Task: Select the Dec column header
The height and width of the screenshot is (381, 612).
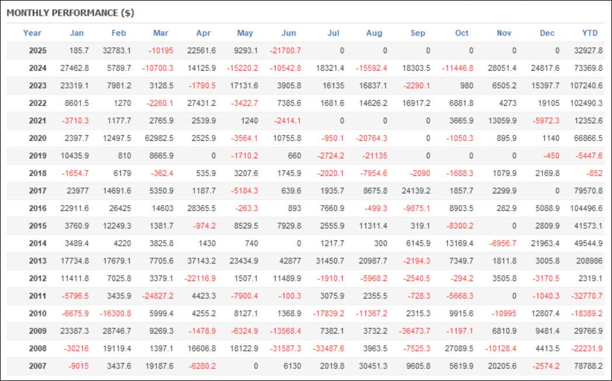Action: coord(547,33)
